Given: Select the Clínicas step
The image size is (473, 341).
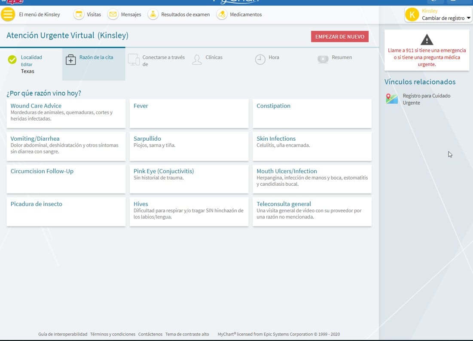Looking at the screenshot, I should click(x=214, y=57).
